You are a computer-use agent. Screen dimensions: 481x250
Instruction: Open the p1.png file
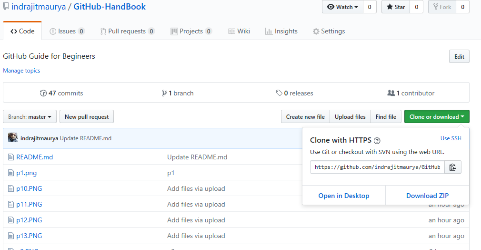(x=26, y=173)
